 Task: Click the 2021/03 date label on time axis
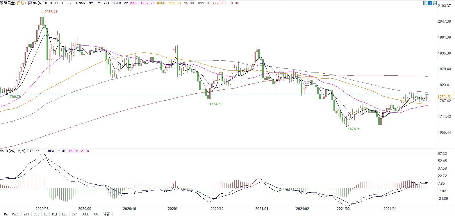[x=343, y=208]
